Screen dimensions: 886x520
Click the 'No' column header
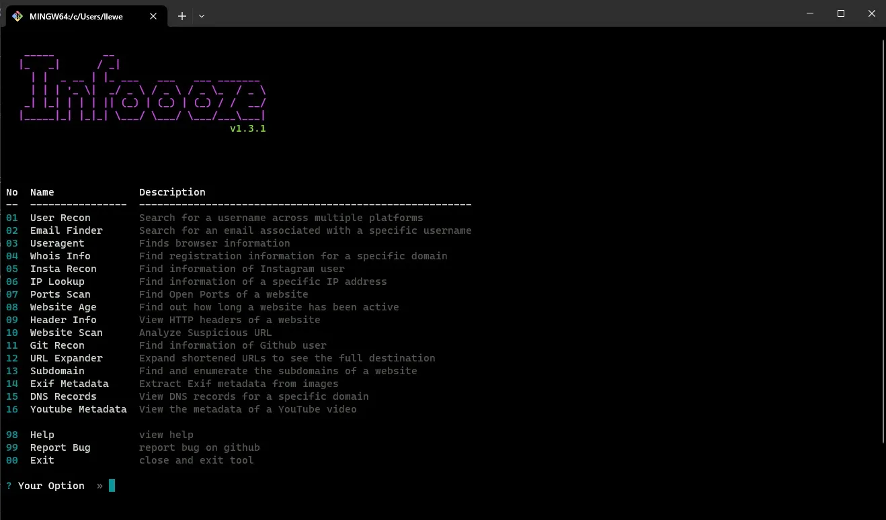tap(12, 192)
